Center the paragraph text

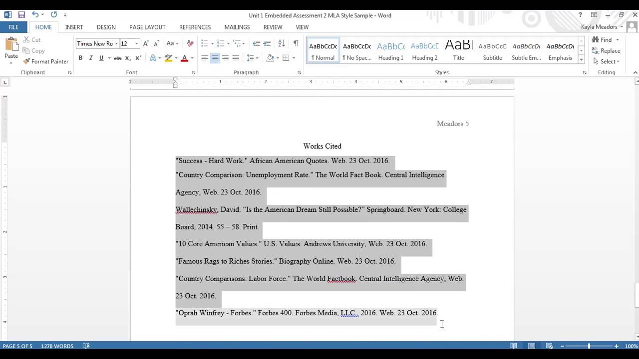coord(215,58)
